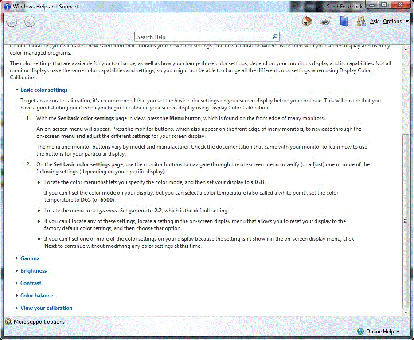This screenshot has height=340, width=414.
Task: Maximize the Help and Support window
Action: pos(384,5)
